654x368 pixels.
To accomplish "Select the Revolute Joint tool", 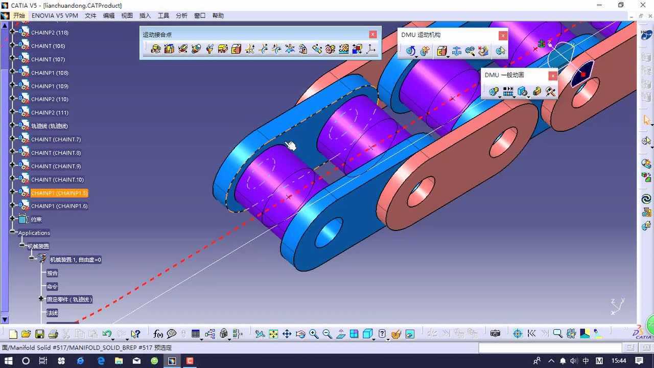I will click(156, 49).
